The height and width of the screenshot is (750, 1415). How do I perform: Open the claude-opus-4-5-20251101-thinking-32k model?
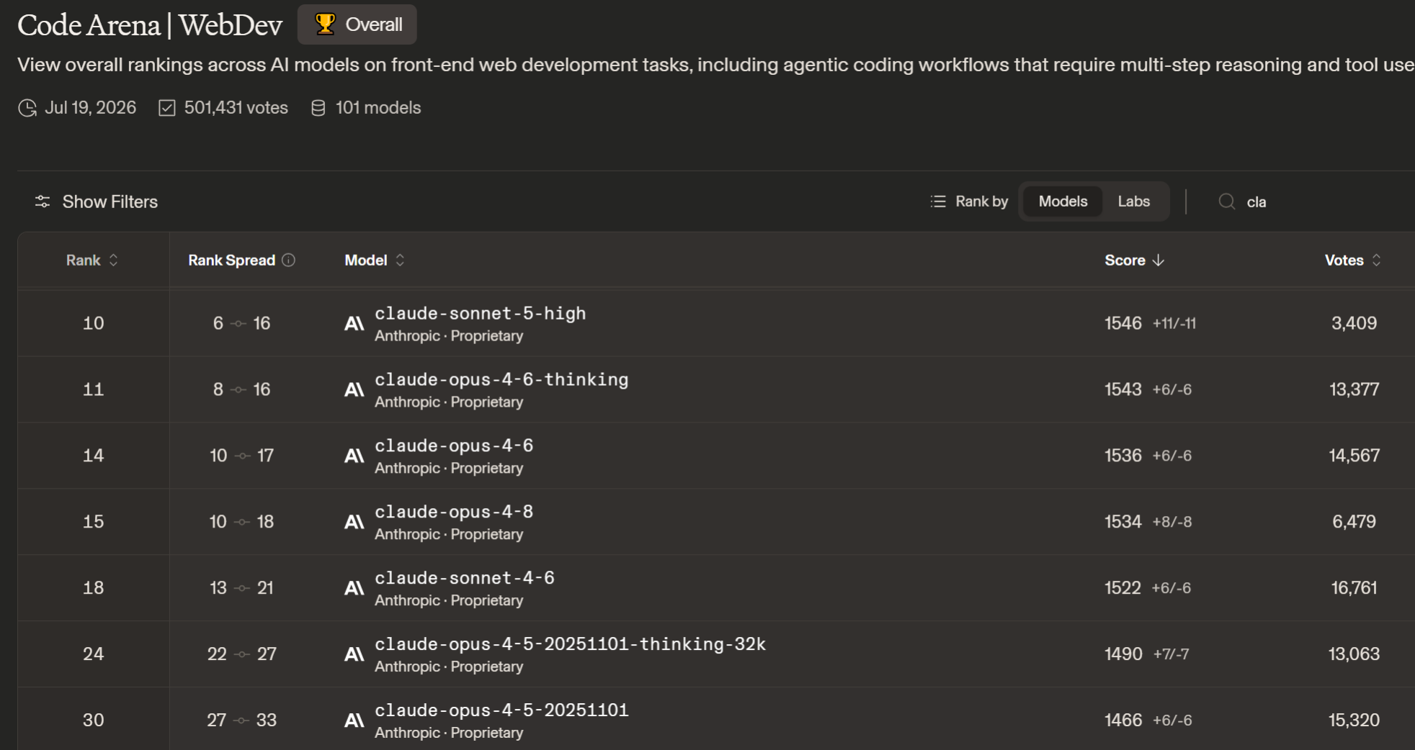click(x=571, y=644)
